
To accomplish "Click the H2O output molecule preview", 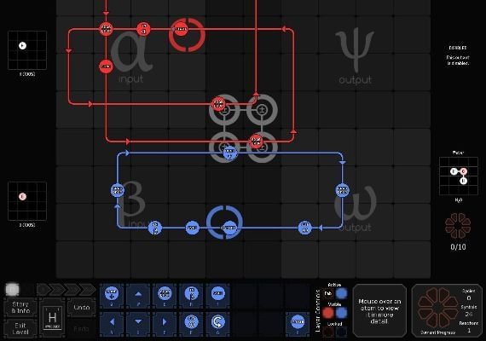I will tap(459, 176).
